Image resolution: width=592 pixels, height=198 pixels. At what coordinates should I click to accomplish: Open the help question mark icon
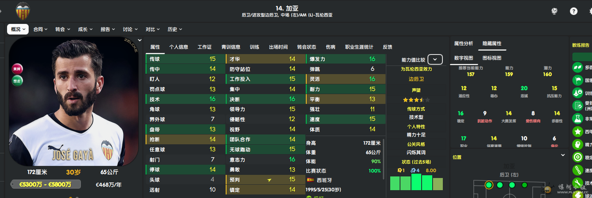coord(574,11)
